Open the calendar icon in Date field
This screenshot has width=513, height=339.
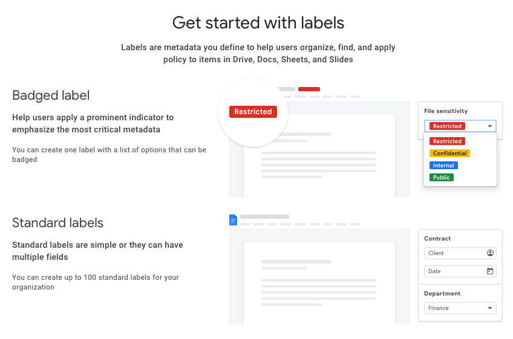pyautogui.click(x=490, y=271)
